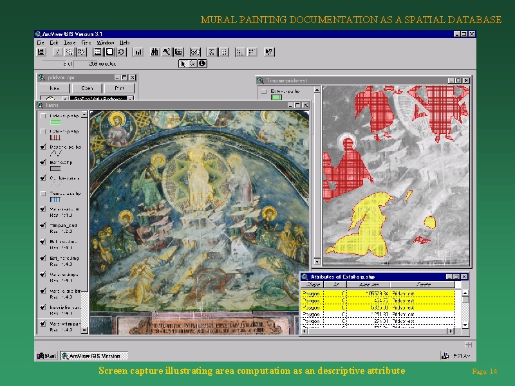
Task: Click the Attributes table window title icon
Action: [304, 277]
